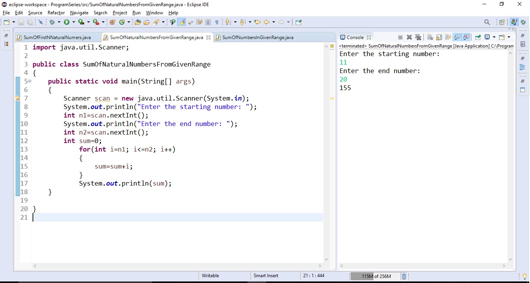Select the Debug icon in the toolbar

coord(52,22)
